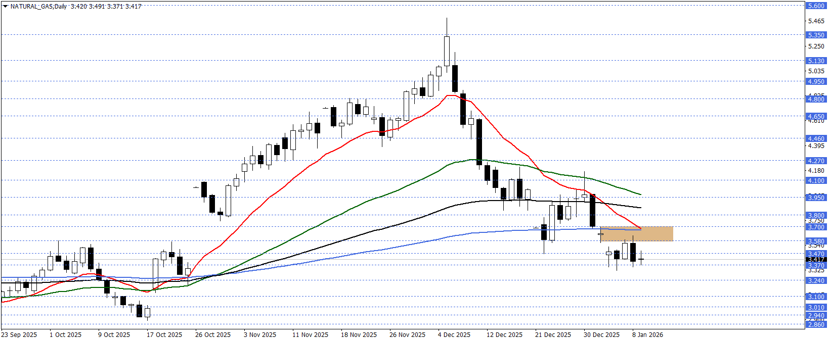Click the 23 Sep 2025 date label

pyautogui.click(x=19, y=334)
